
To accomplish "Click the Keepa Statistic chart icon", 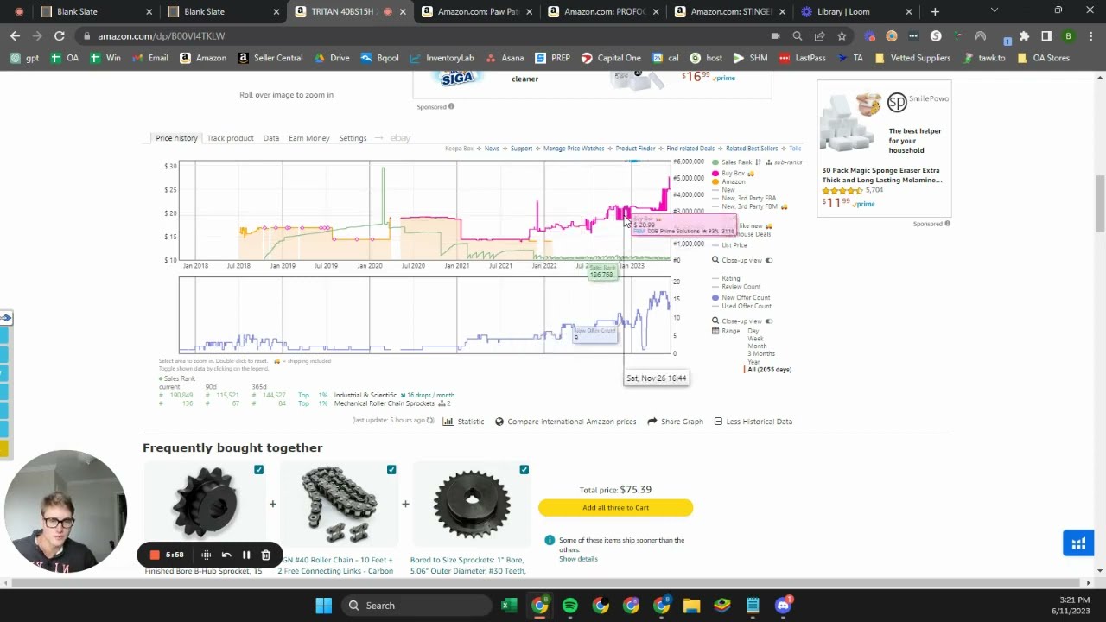I will pyautogui.click(x=448, y=422).
